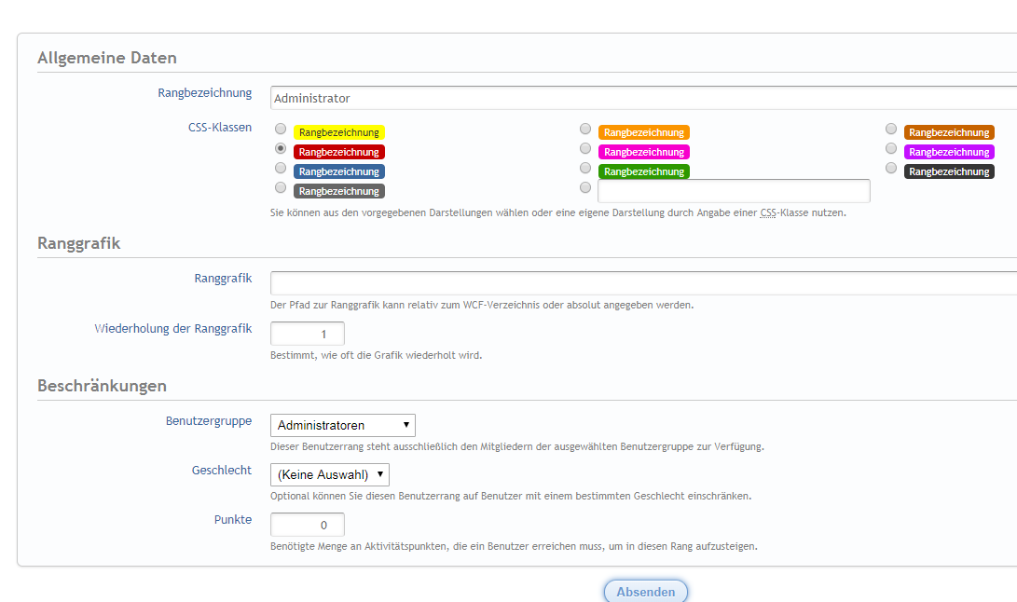Select the orange Rangbezeichnung radio button
Viewport: 1017px width, 602px height.
[585, 129]
